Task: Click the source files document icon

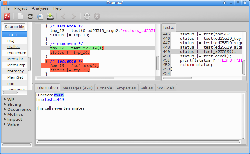Action: [x=20, y=16]
